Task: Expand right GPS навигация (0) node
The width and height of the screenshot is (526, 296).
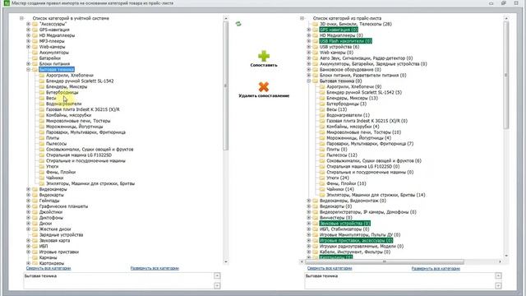Action: point(309,30)
